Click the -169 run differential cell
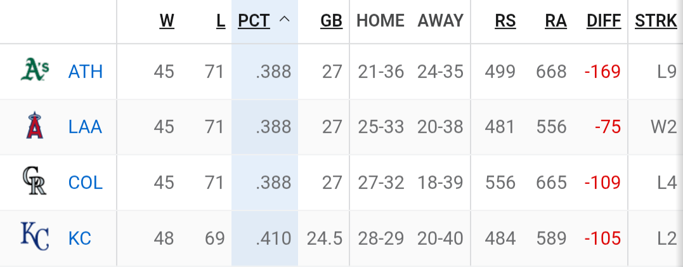Image resolution: width=683 pixels, height=267 pixels. 602,72
